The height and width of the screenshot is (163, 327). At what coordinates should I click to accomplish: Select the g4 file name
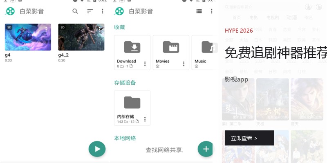[x=8, y=55]
